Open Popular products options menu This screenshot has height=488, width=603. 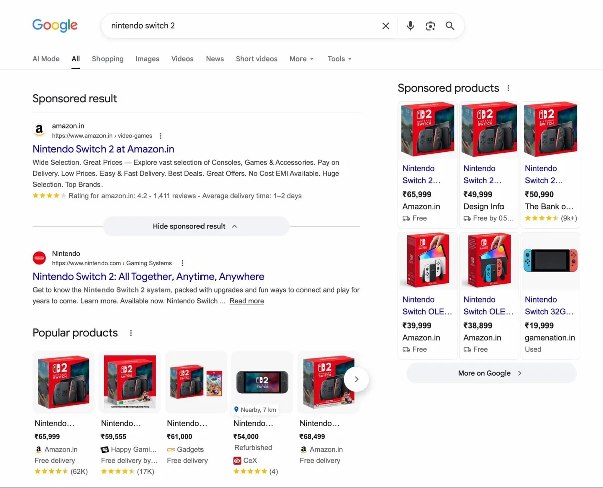(131, 333)
